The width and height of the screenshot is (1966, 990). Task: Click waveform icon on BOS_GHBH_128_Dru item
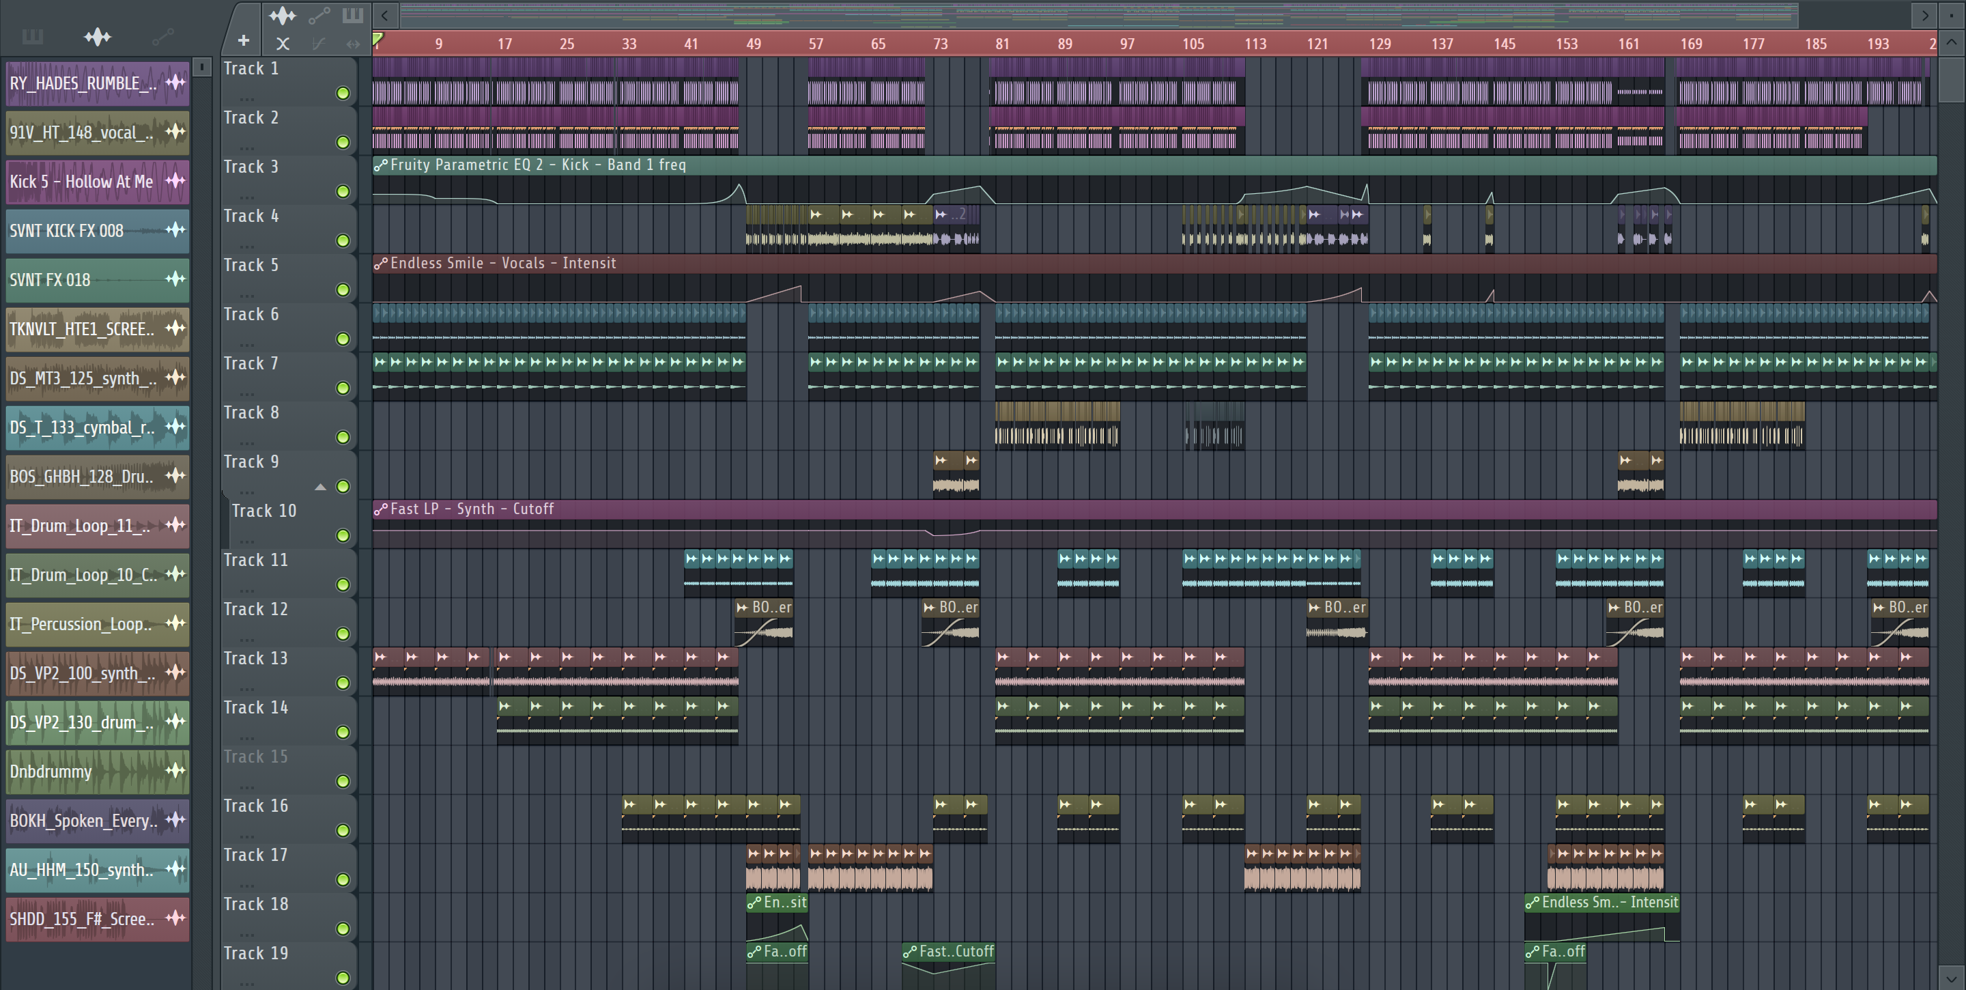click(175, 475)
